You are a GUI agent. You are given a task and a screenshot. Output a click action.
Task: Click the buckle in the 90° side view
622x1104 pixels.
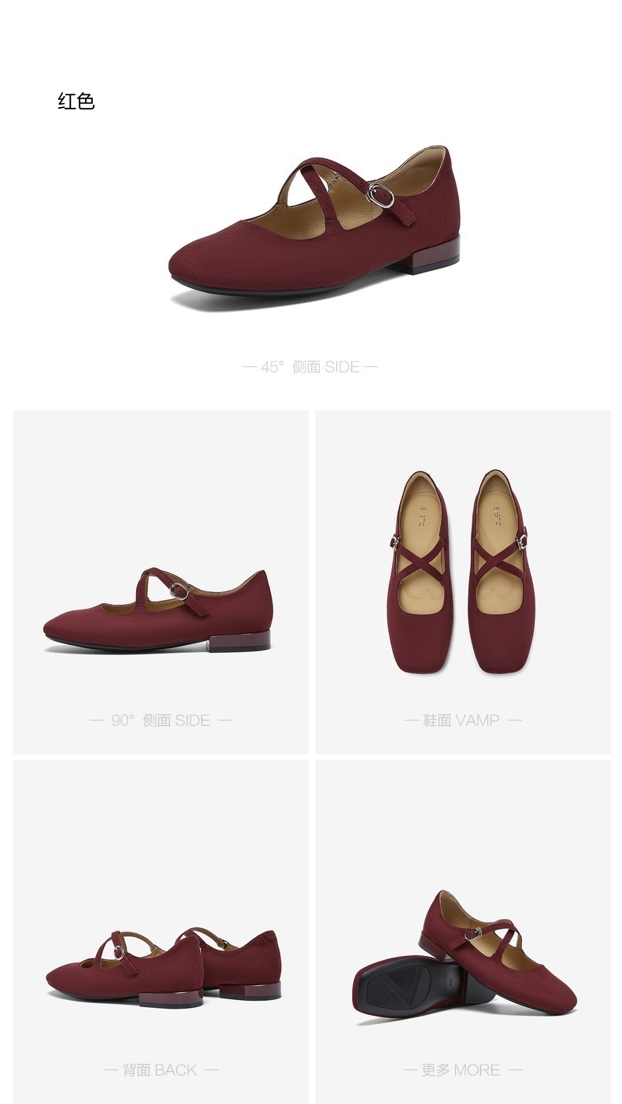click(x=180, y=590)
